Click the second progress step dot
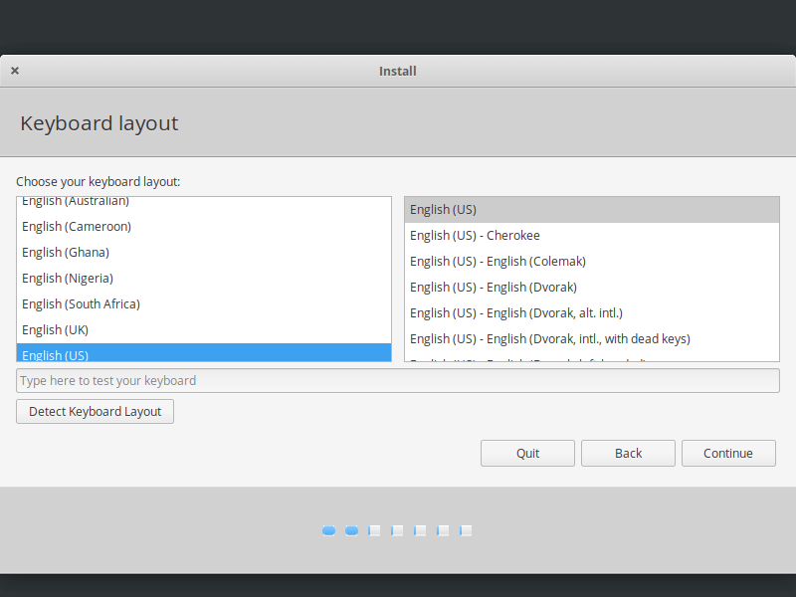 pos(351,531)
